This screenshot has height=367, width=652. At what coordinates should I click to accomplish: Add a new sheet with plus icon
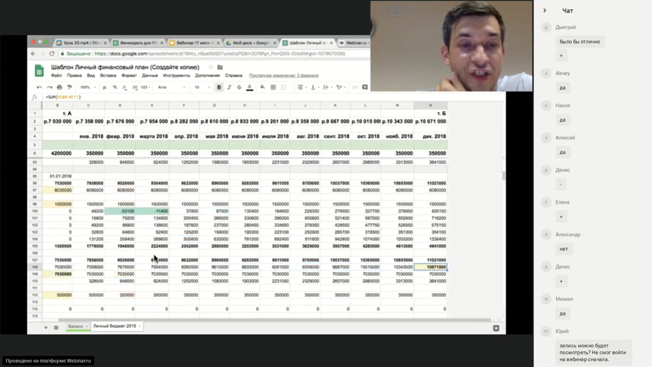point(45,328)
